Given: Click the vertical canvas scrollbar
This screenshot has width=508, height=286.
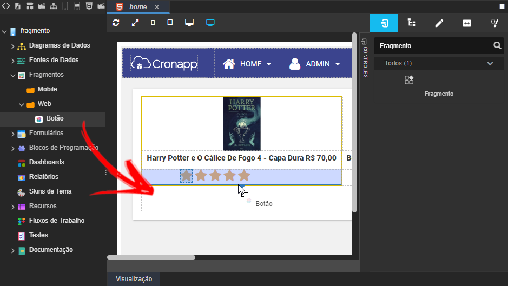Looking at the screenshot, I should click(354, 122).
